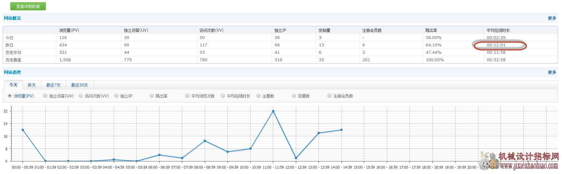Switch to the 昨天 trend tab
The image size is (562, 174).
click(x=32, y=85)
